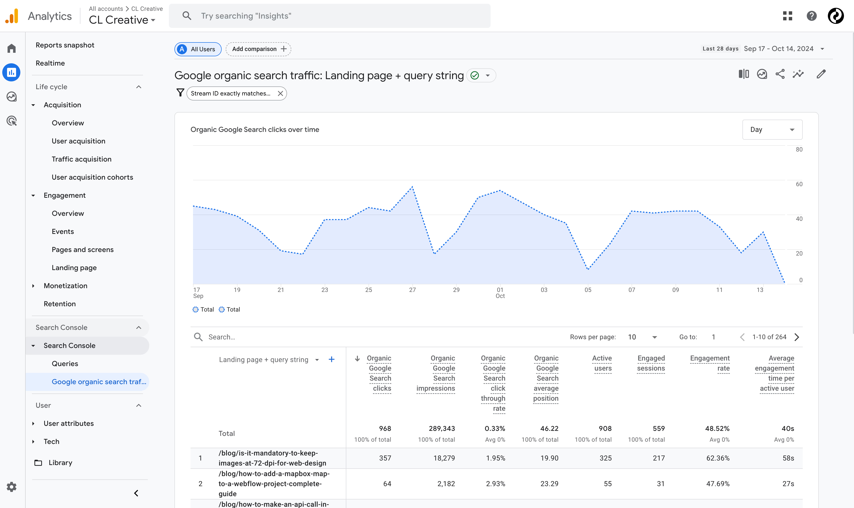854x508 pixels.
Task: Click the Share this report icon
Action: [x=780, y=74]
